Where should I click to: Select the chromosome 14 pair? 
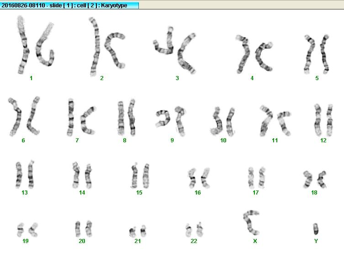coord(82,175)
